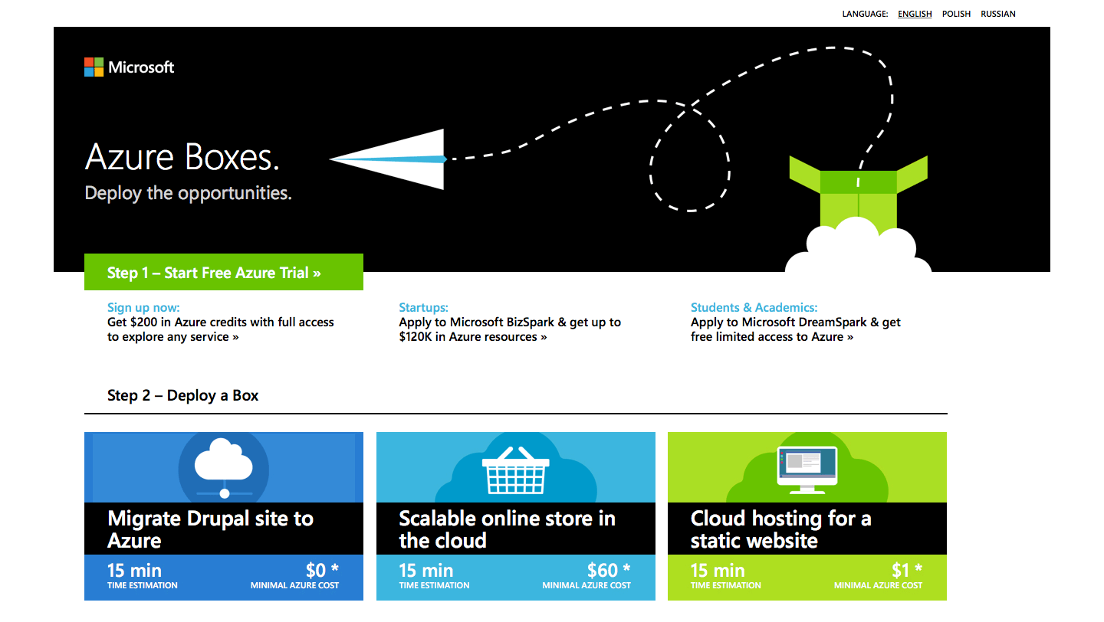Click the Microsoft logo
This screenshot has width=1104, height=622.
click(x=129, y=67)
